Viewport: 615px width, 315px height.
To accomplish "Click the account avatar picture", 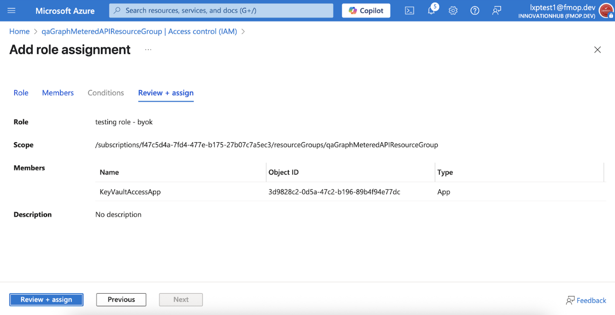I will coord(606,11).
